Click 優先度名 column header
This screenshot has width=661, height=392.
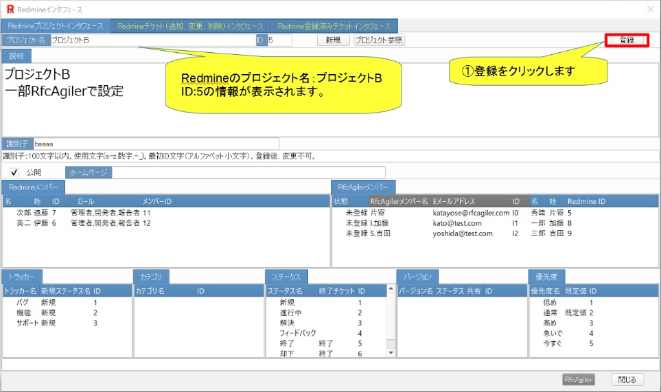coord(546,291)
